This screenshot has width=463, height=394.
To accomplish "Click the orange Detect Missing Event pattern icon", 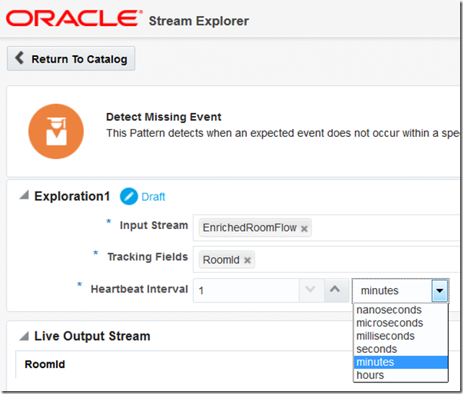I will pyautogui.click(x=56, y=131).
